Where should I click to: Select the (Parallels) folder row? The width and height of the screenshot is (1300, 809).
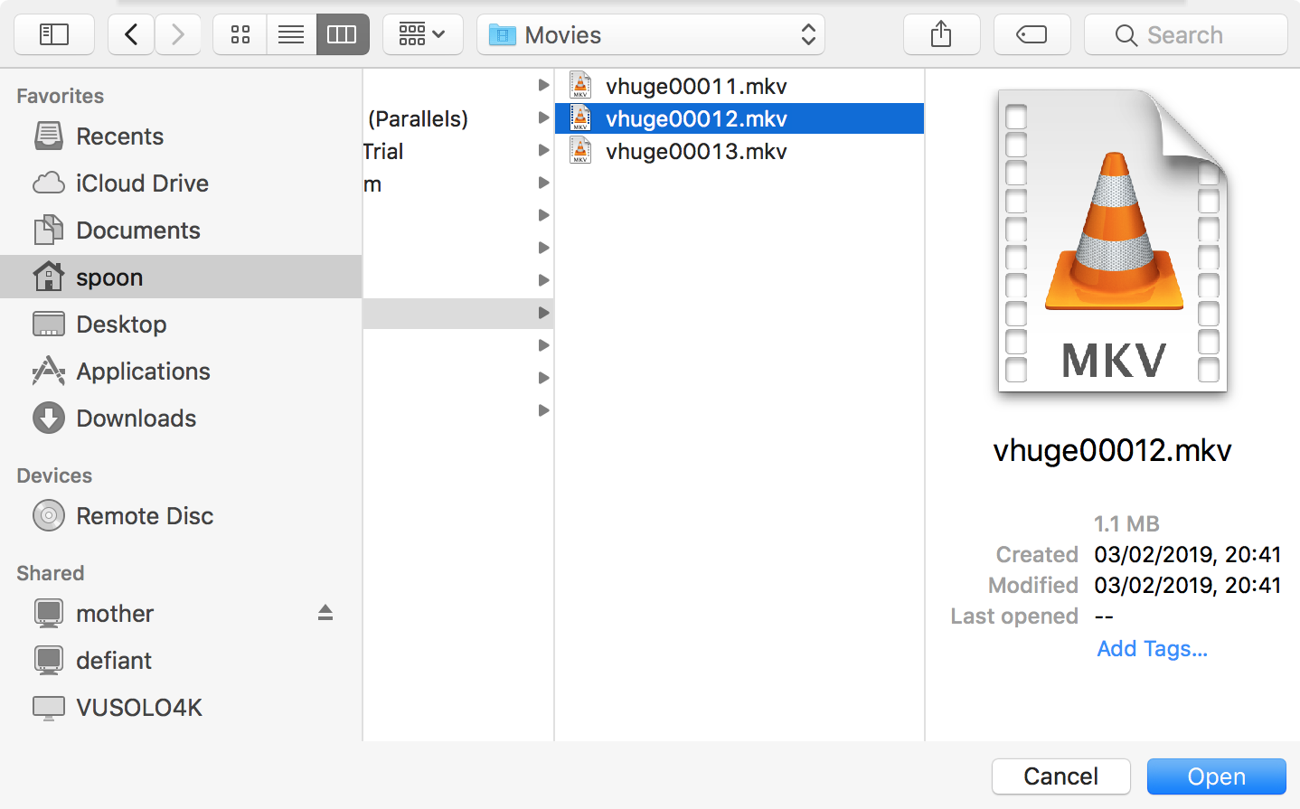458,118
